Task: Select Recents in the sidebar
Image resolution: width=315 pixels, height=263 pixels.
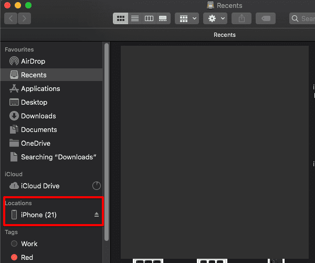Action: [x=34, y=75]
